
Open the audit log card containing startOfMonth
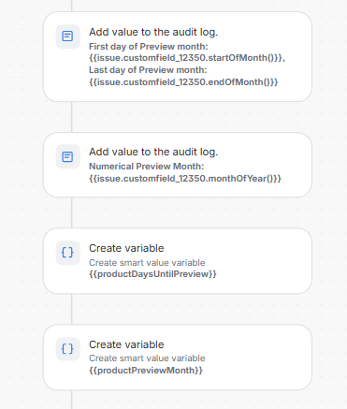(x=178, y=57)
